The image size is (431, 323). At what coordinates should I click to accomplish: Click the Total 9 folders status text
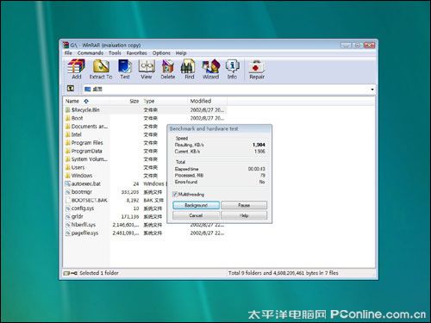[283, 273]
